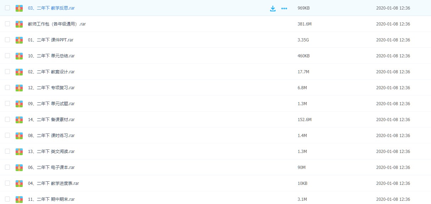Open 教师工作包（各年级通用）.rar

[57, 24]
